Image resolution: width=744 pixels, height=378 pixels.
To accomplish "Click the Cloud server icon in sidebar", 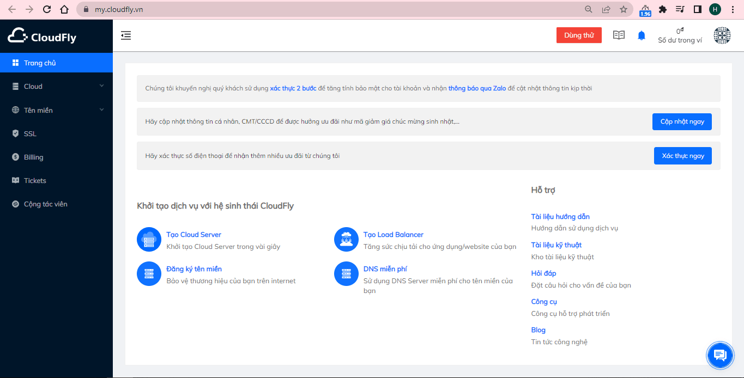I will click(15, 86).
